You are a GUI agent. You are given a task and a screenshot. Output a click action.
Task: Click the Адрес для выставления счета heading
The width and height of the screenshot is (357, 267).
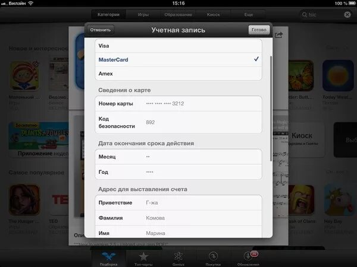coord(143,189)
